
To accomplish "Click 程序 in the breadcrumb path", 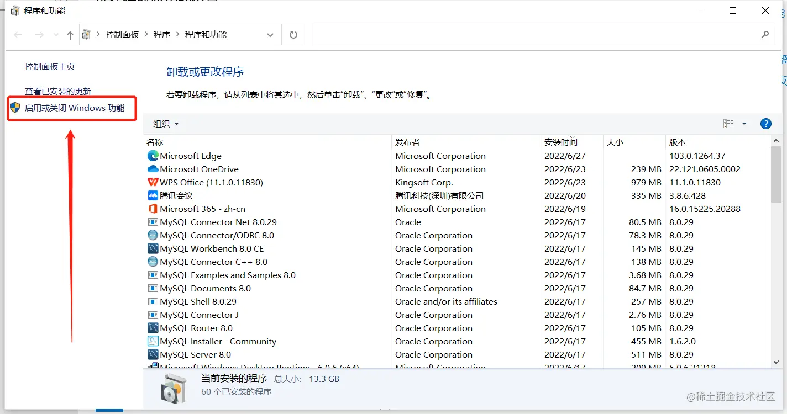I will click(x=162, y=34).
